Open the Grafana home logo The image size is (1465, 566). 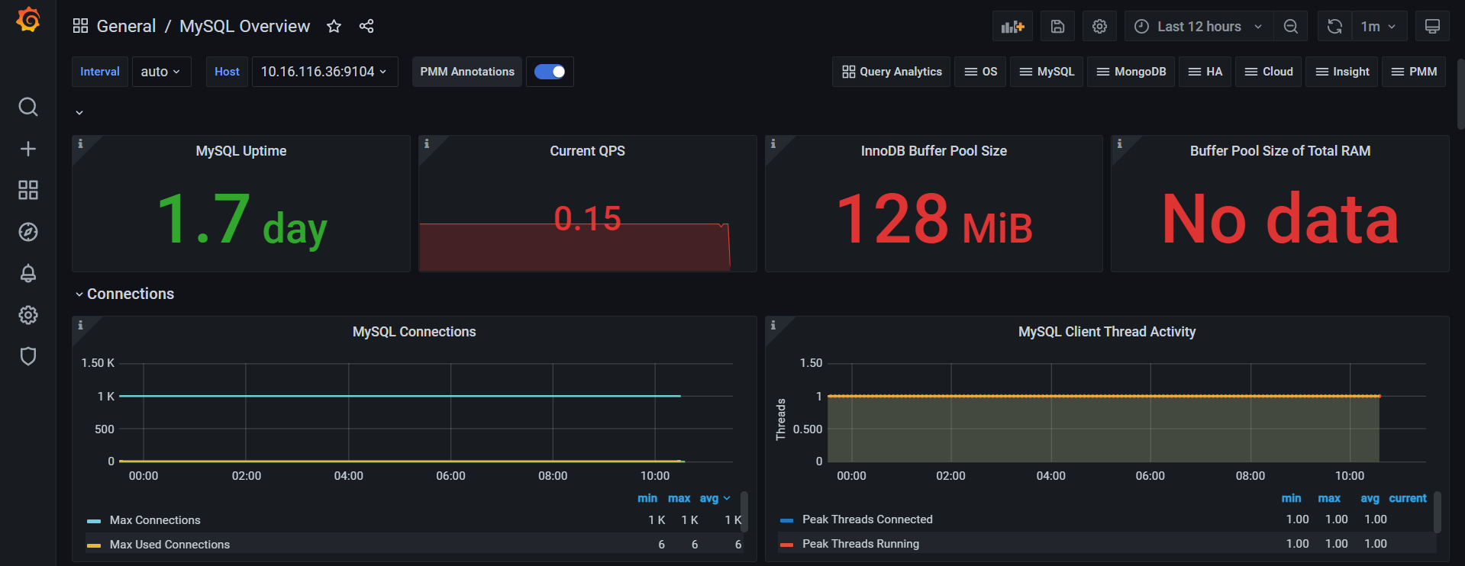click(x=28, y=20)
